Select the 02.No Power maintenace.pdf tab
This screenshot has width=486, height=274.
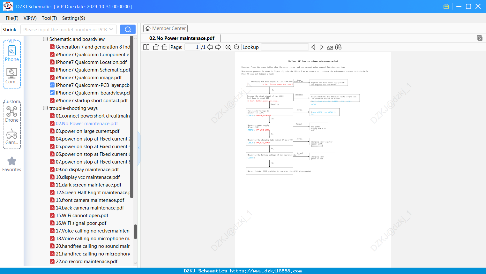tap(182, 38)
